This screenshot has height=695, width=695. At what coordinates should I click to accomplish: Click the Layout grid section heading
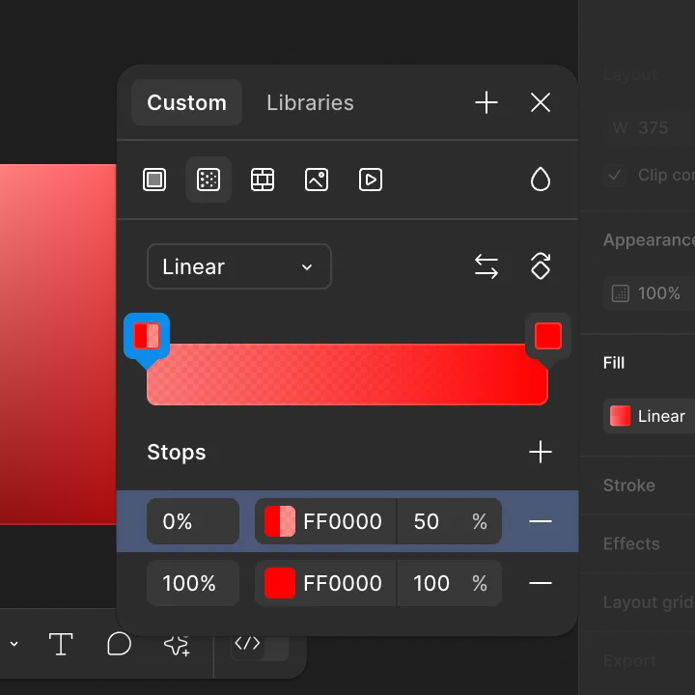648,602
